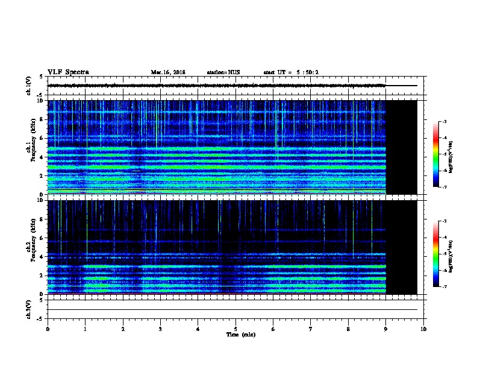The height and width of the screenshot is (369, 477).
Task: Click the "-7" value on ch.2 colorbar
Action: point(444,287)
